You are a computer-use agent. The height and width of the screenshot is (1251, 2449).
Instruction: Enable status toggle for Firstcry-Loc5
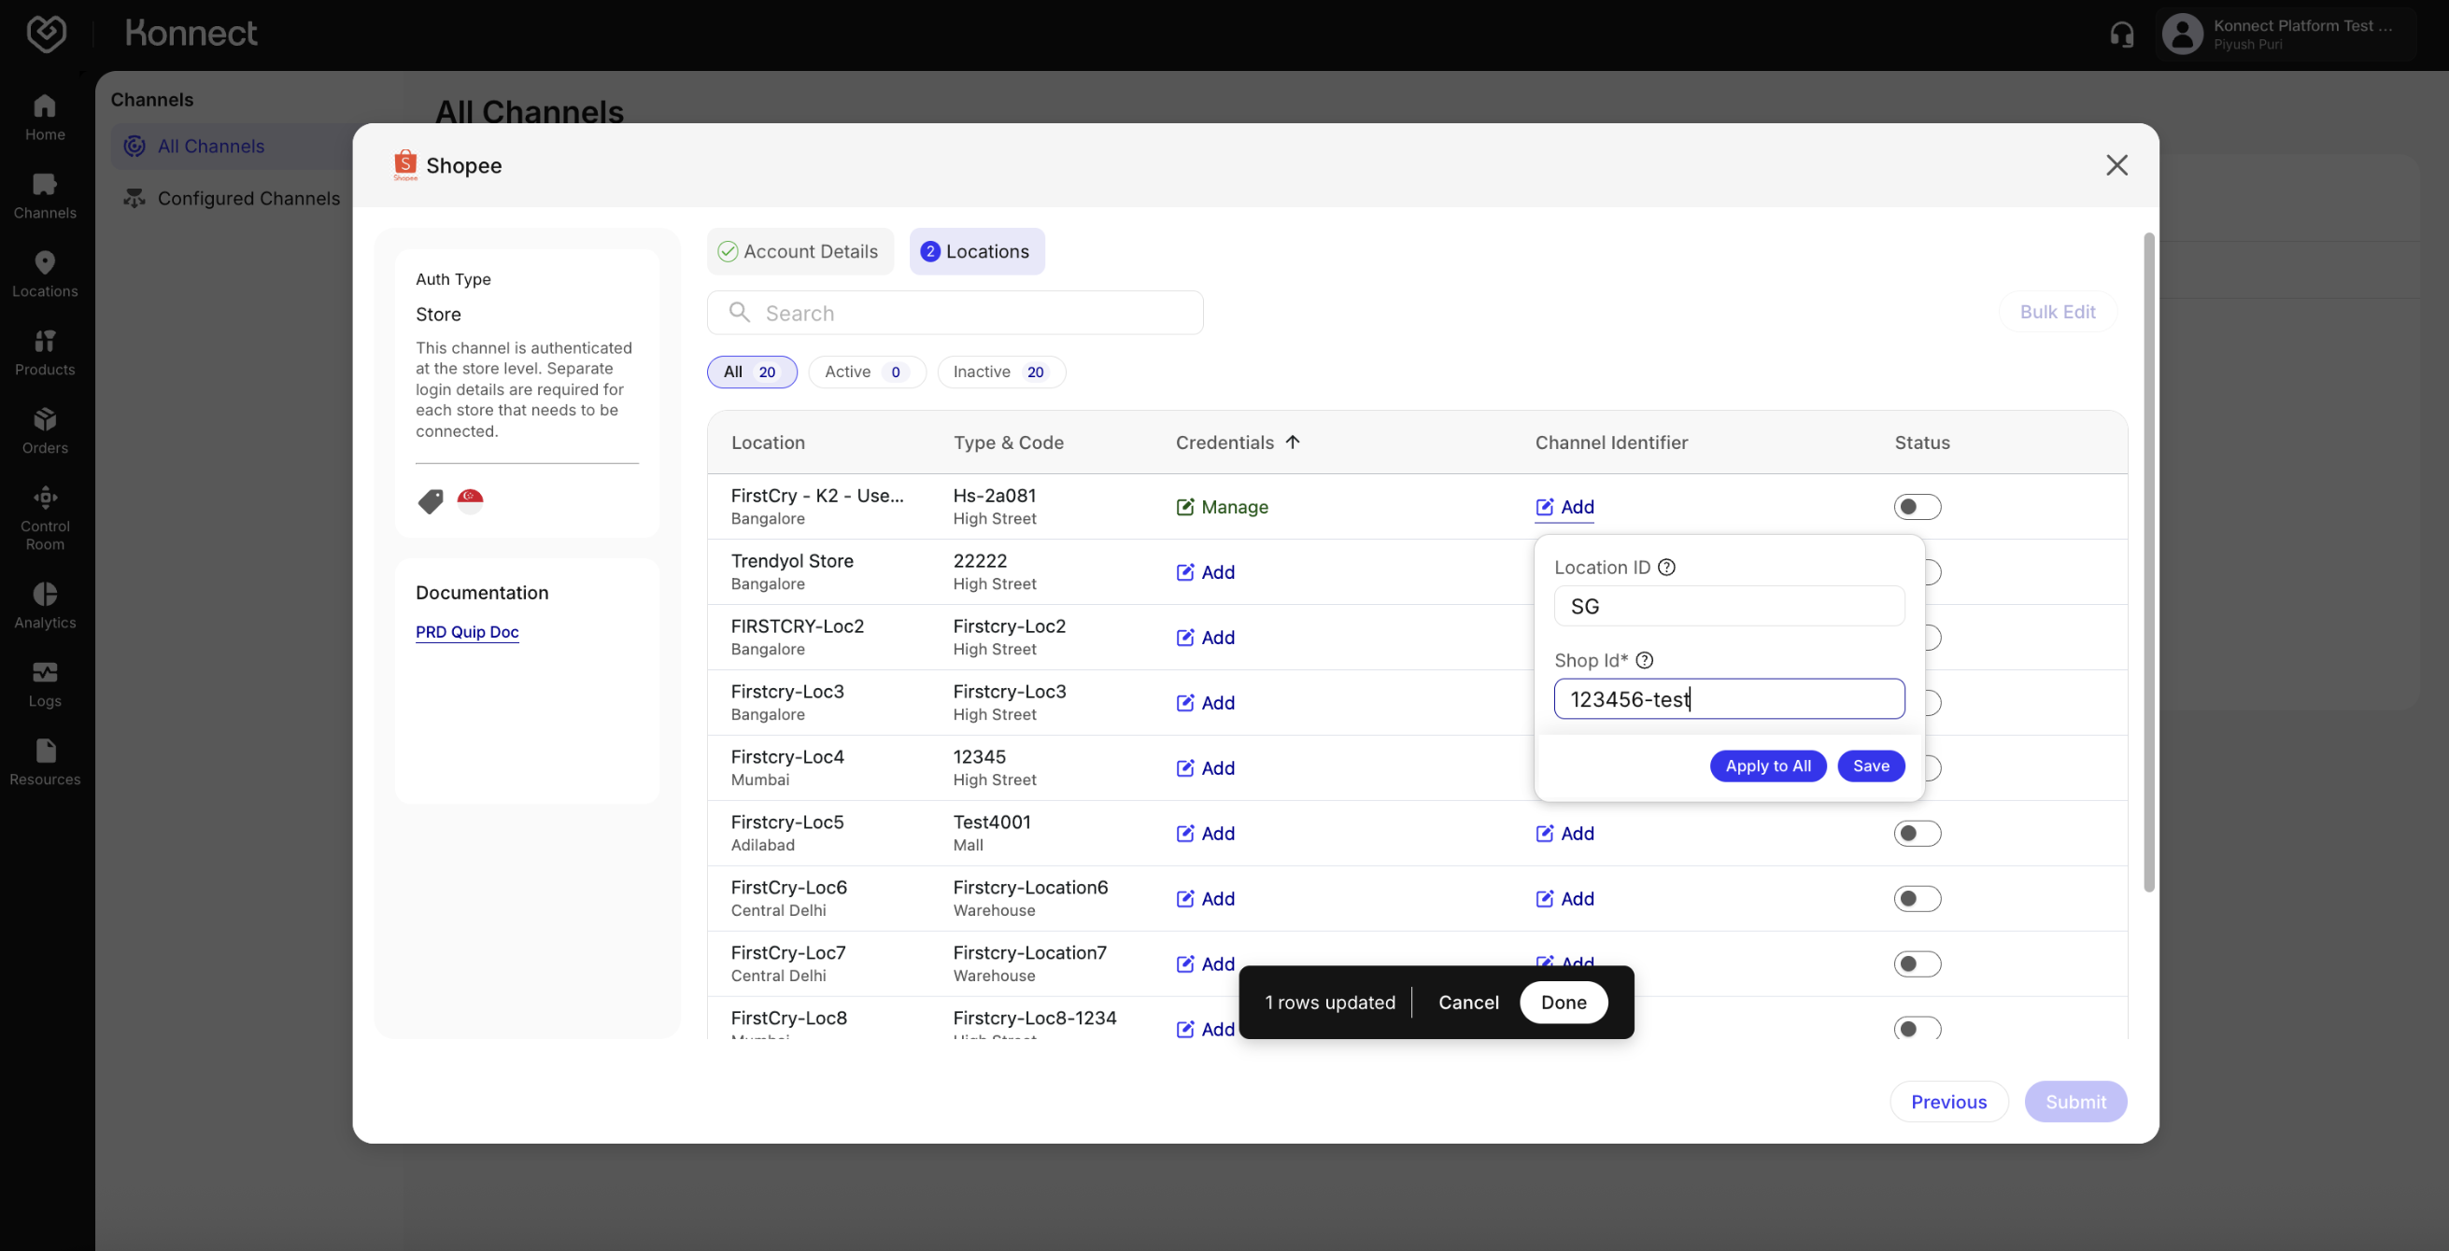coord(1916,834)
